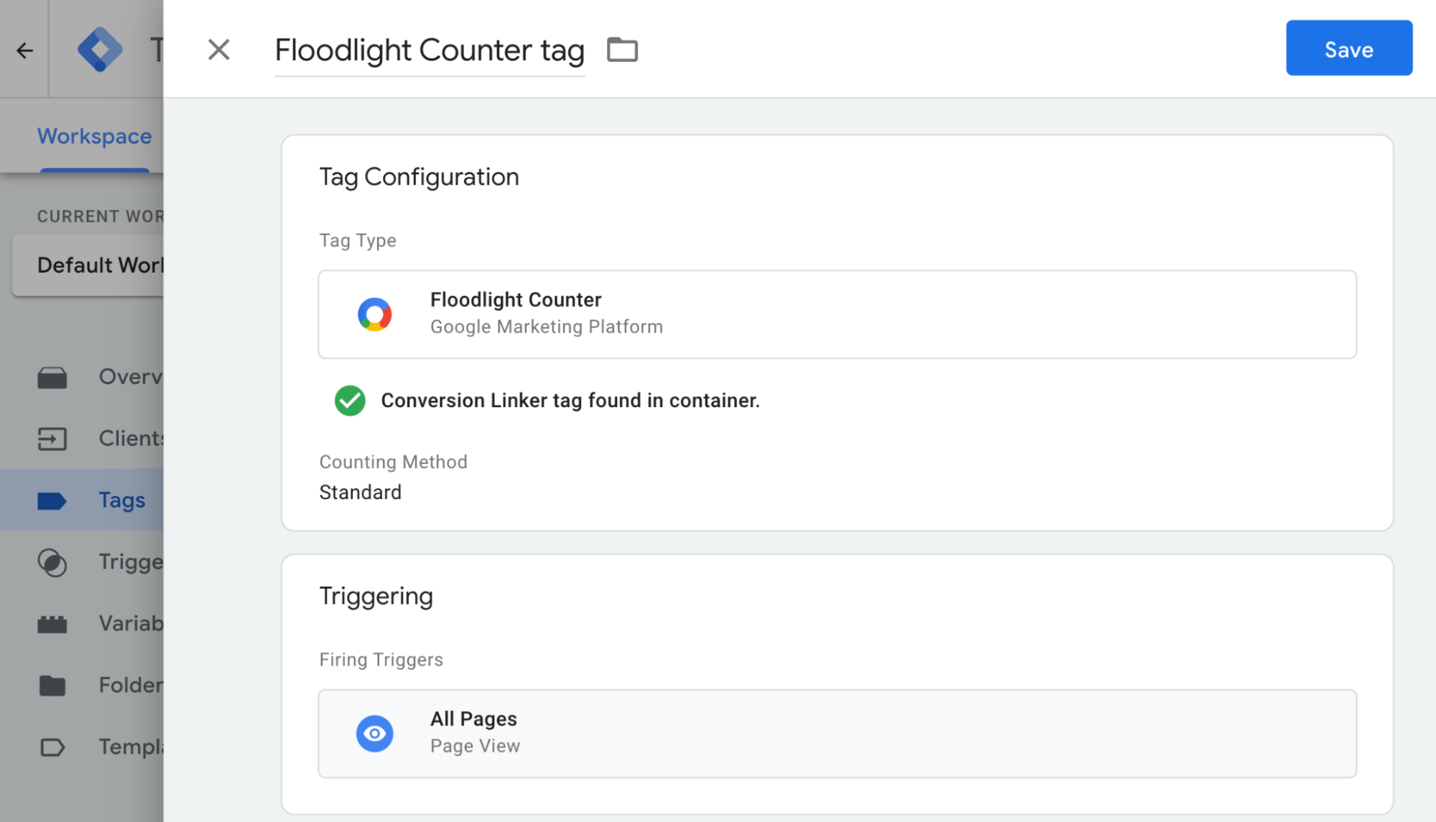Screen dimensions: 1436x822
Task: Click the Standard counting method label
Action: tap(359, 492)
